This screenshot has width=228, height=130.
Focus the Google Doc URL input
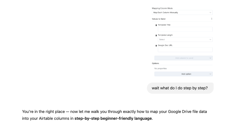click(x=185, y=50)
